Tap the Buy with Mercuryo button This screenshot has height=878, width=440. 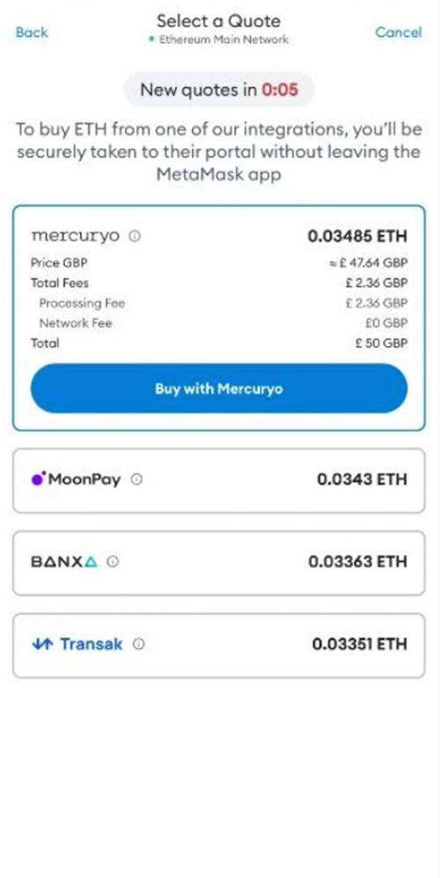[x=219, y=388]
